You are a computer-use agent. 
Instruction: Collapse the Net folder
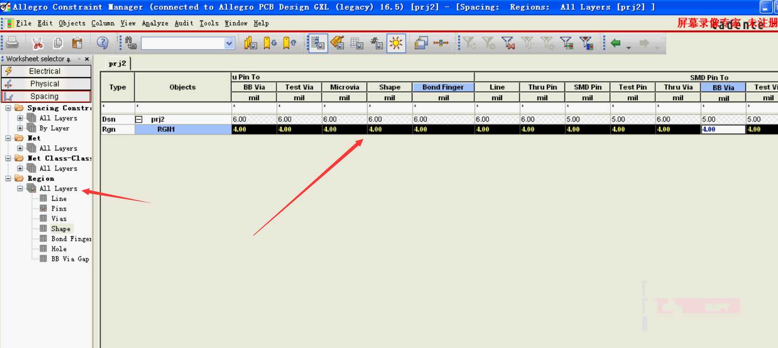tap(8, 138)
